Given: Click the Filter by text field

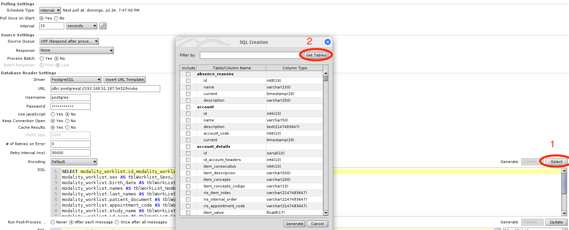Looking at the screenshot, I should pyautogui.click(x=250, y=55).
